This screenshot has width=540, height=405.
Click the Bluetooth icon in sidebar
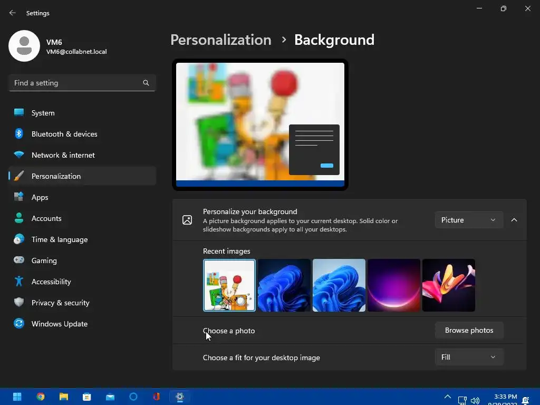19,133
